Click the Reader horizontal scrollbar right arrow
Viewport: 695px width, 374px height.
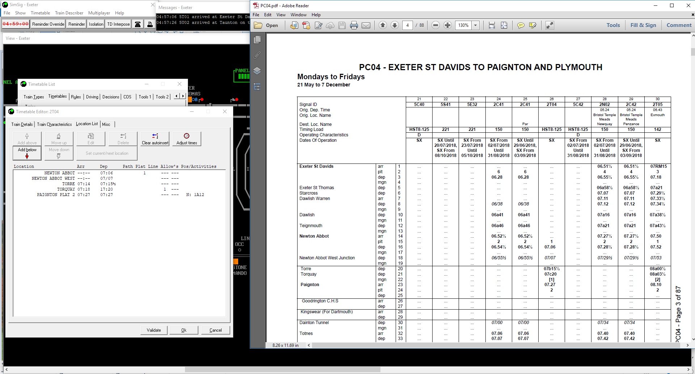tap(687, 345)
